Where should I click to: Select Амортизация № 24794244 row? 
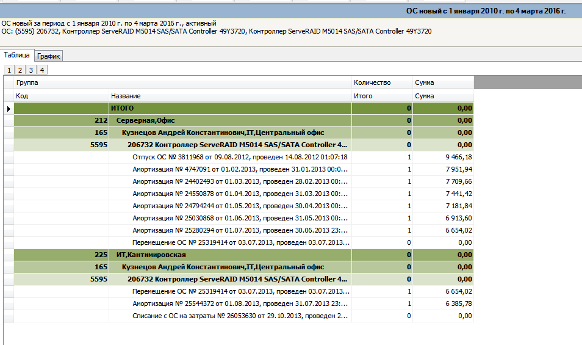click(240, 206)
